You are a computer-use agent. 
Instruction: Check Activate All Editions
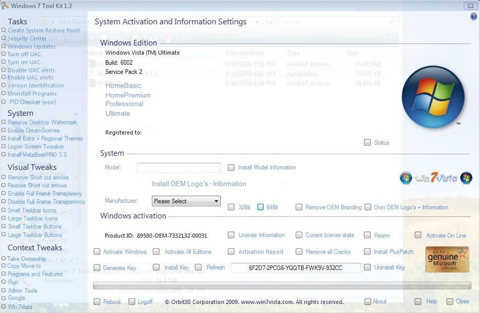click(x=156, y=252)
